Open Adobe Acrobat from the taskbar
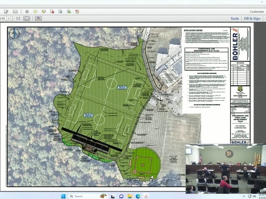266x199 pixels. click(x=146, y=196)
